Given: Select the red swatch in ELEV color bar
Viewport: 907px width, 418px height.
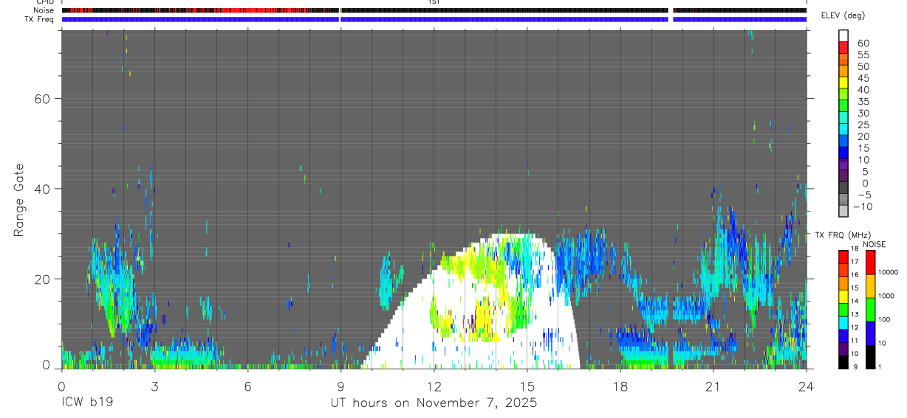Looking at the screenshot, I should point(843,47).
